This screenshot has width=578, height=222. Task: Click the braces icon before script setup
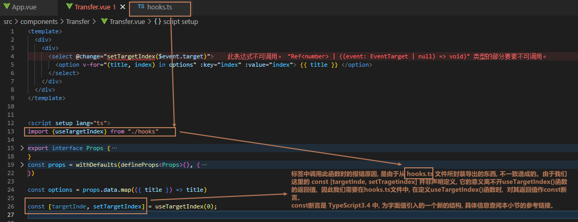(157, 21)
